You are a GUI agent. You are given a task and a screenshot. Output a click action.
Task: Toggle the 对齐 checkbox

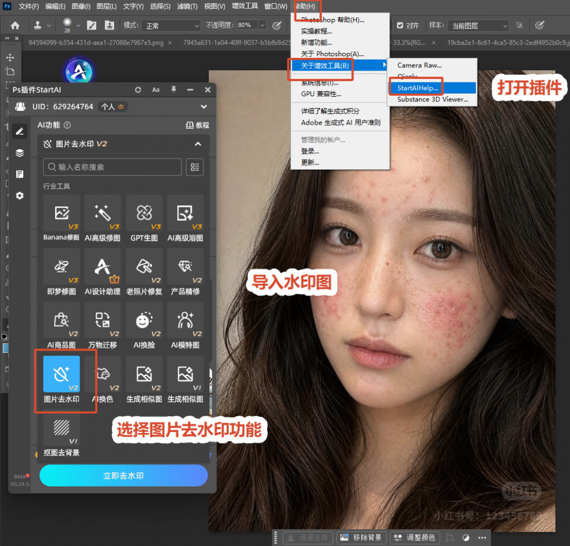400,26
